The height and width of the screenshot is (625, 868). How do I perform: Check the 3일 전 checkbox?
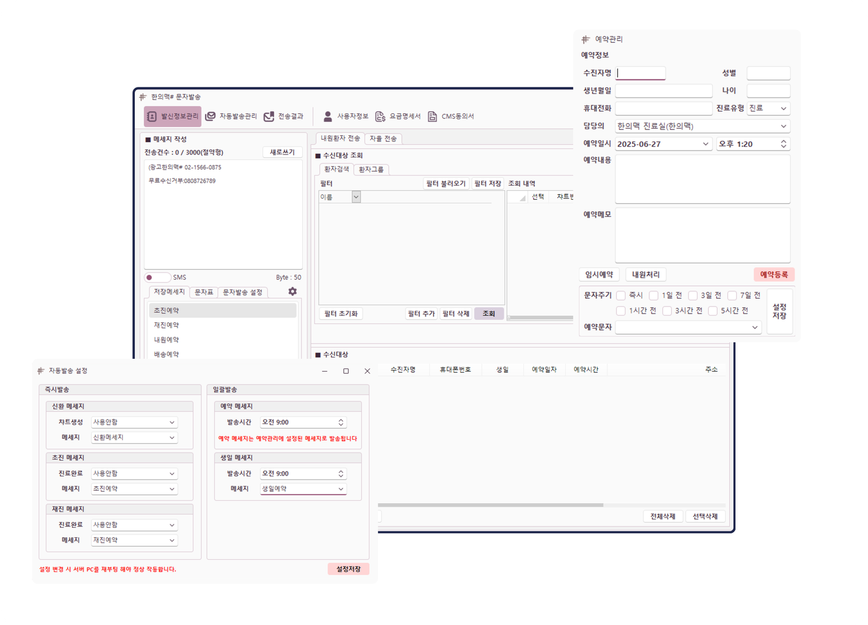[693, 296]
